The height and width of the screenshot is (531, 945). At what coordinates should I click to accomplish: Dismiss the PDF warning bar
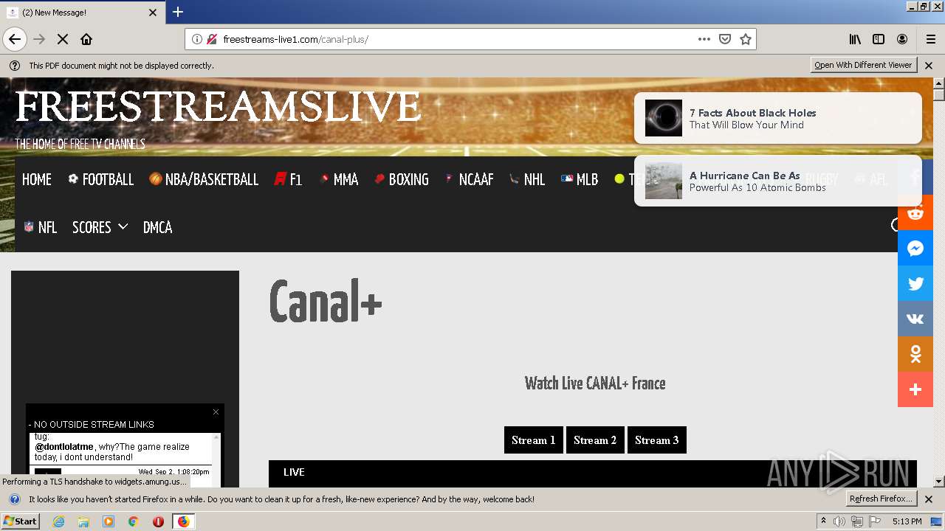(x=929, y=66)
